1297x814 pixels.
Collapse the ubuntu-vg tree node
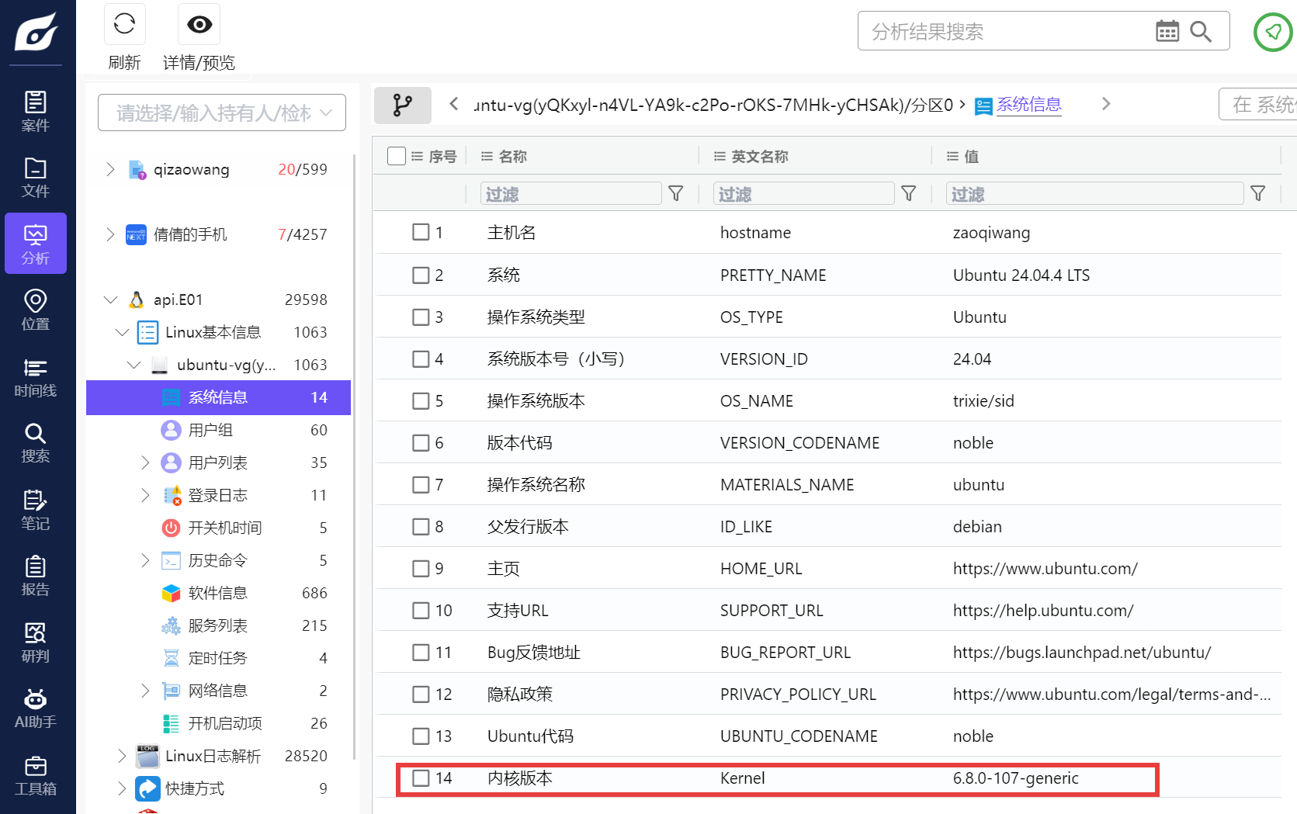click(x=134, y=365)
